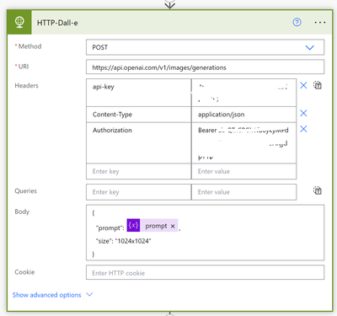Click the HTTP-Dall-e action title
The width and height of the screenshot is (337, 316).
tap(57, 23)
